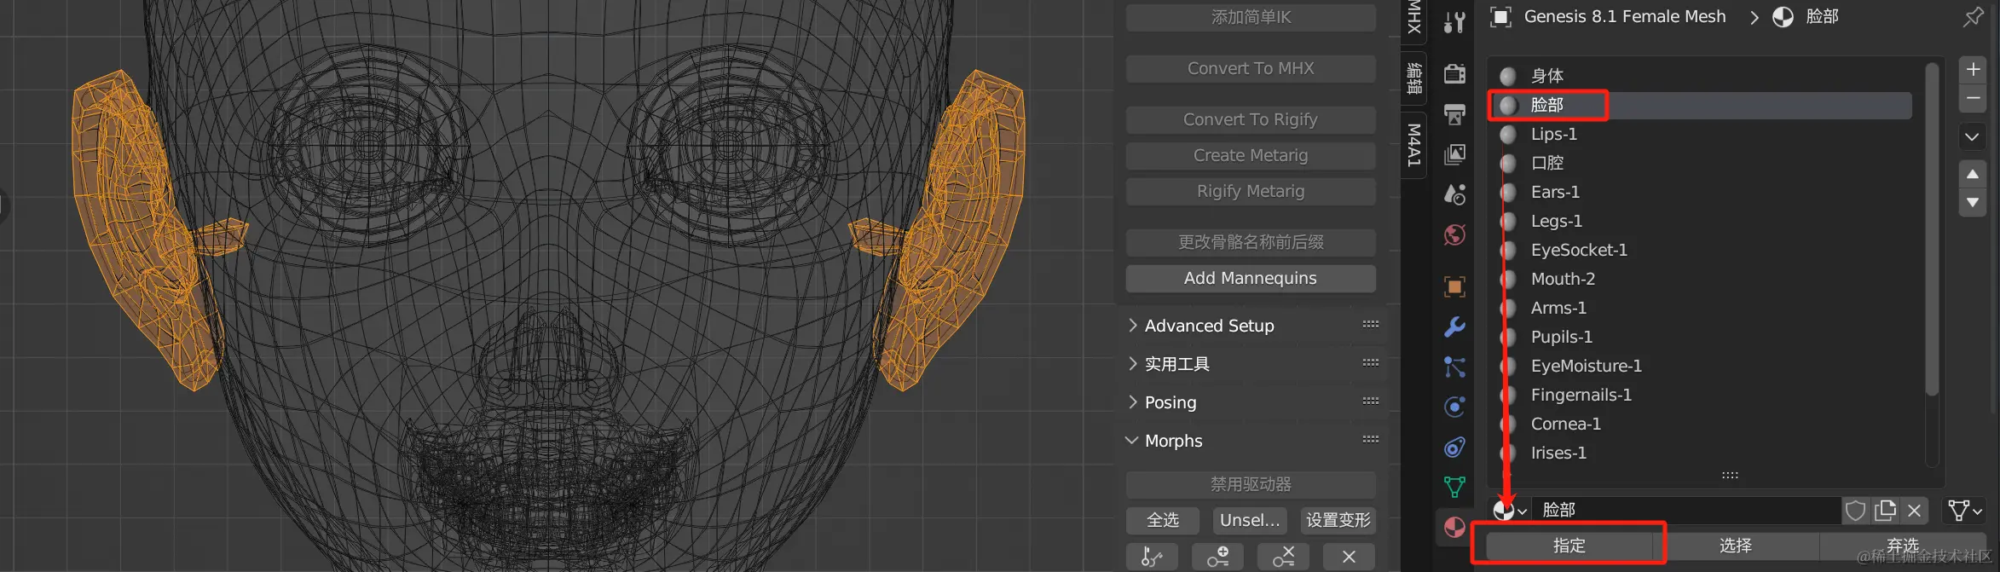Switch to the M4A1 sidebar tab
The image size is (2000, 572).
(x=1414, y=145)
